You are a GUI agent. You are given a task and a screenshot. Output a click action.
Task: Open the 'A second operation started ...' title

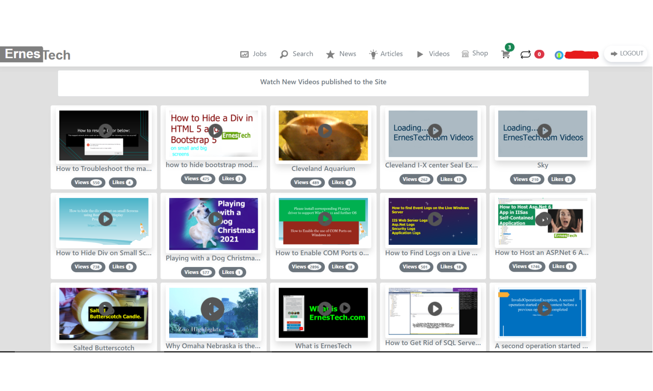[541, 346]
